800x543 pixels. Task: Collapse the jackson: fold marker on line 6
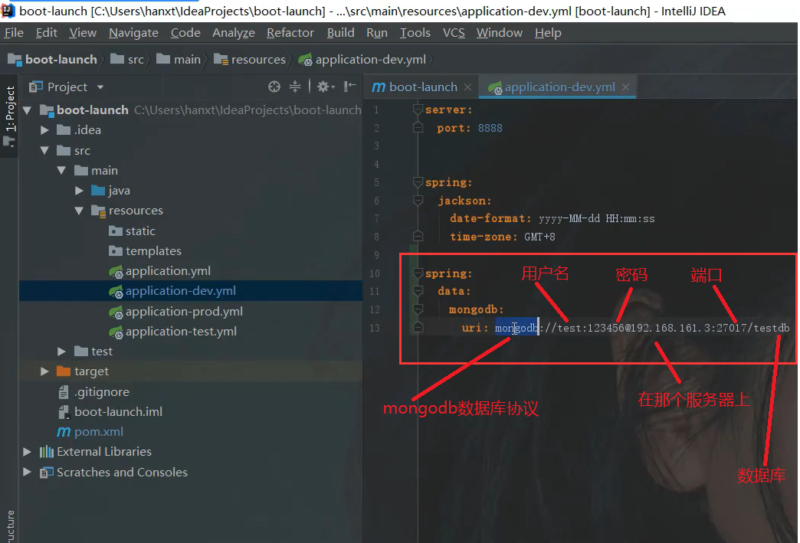(418, 201)
